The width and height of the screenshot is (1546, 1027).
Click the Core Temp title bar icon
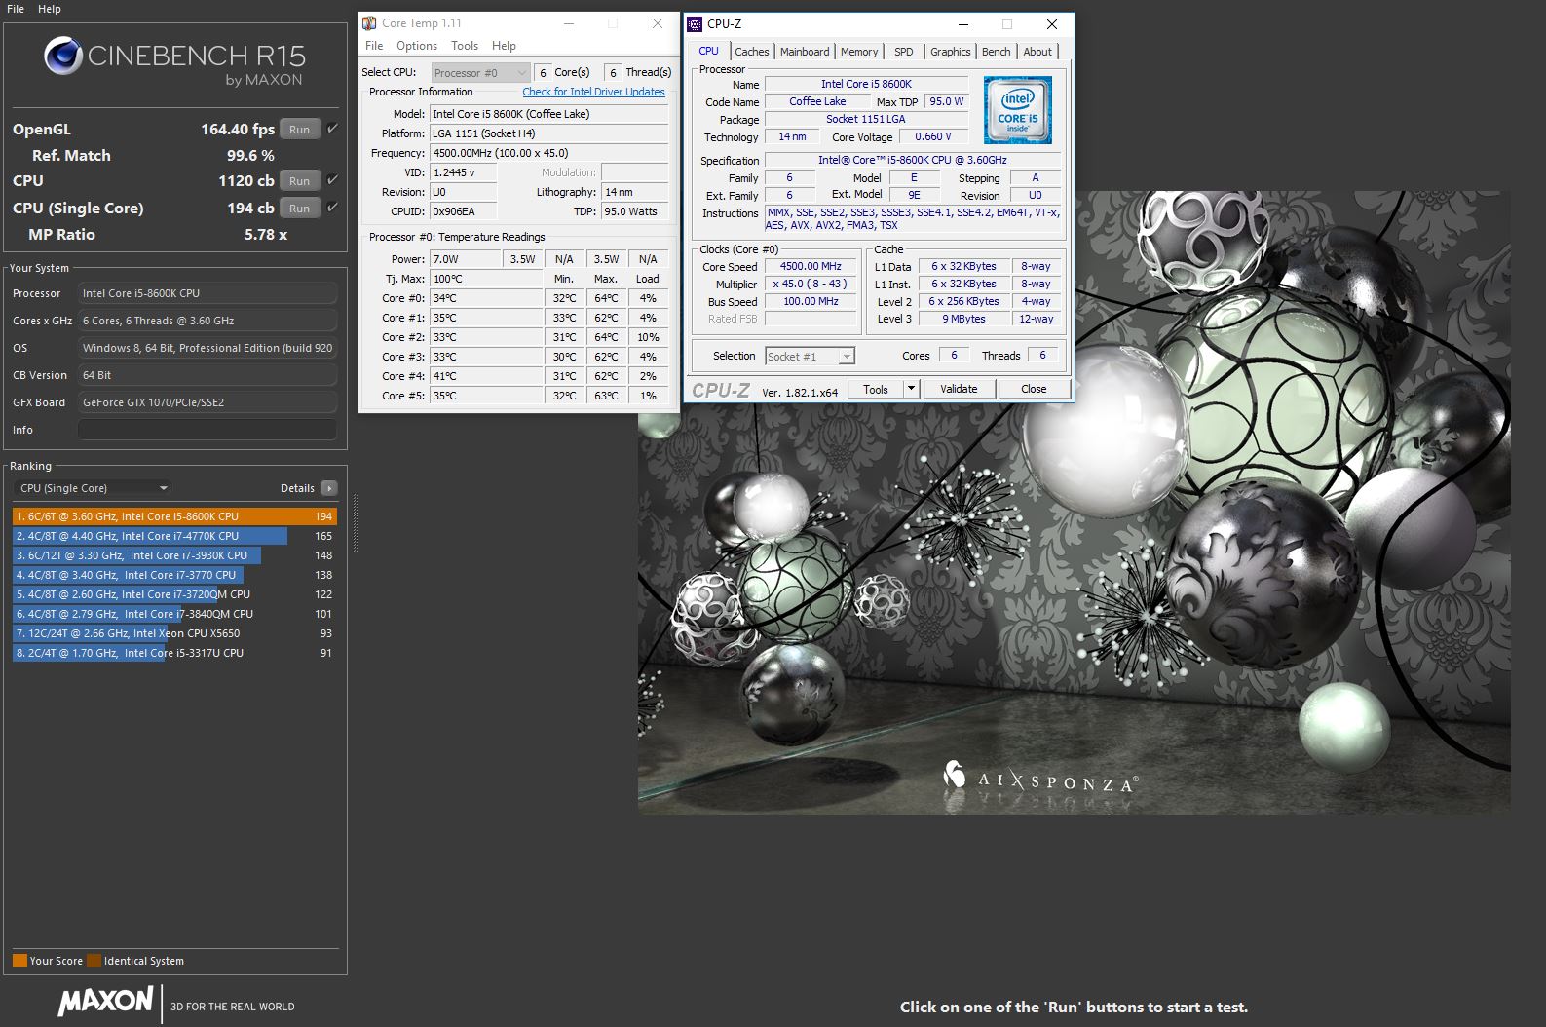click(x=369, y=23)
